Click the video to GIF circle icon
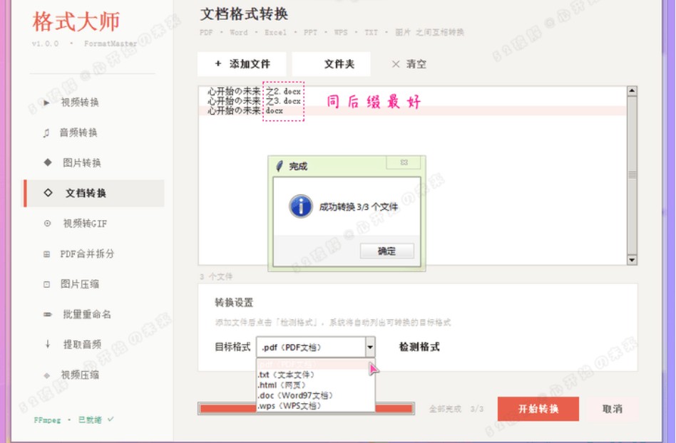 (x=48, y=223)
